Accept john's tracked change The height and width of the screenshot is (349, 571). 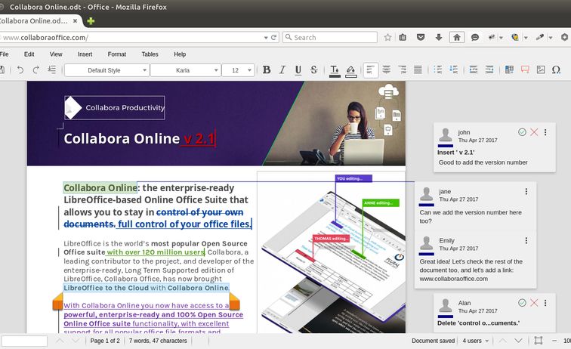point(522,132)
